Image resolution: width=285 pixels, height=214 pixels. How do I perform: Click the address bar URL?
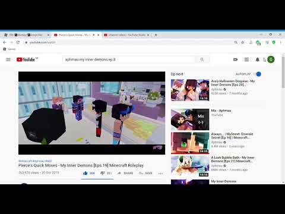(43, 42)
